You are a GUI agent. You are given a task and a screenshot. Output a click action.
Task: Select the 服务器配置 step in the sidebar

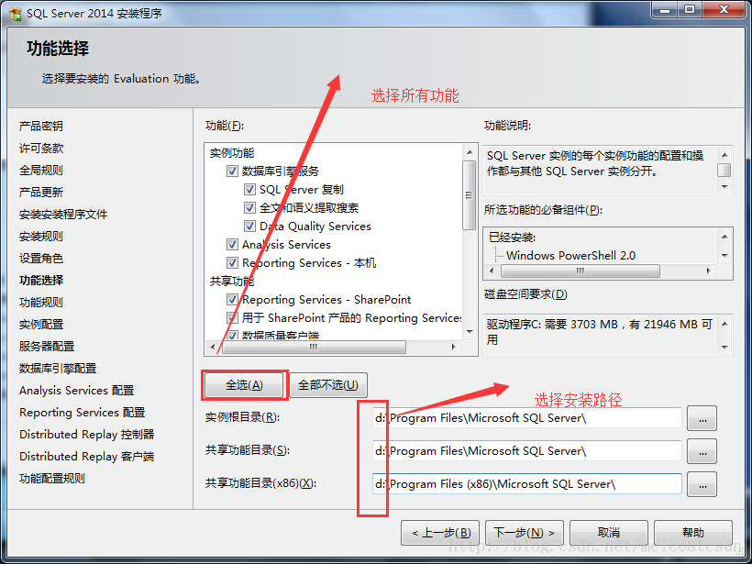47,347
